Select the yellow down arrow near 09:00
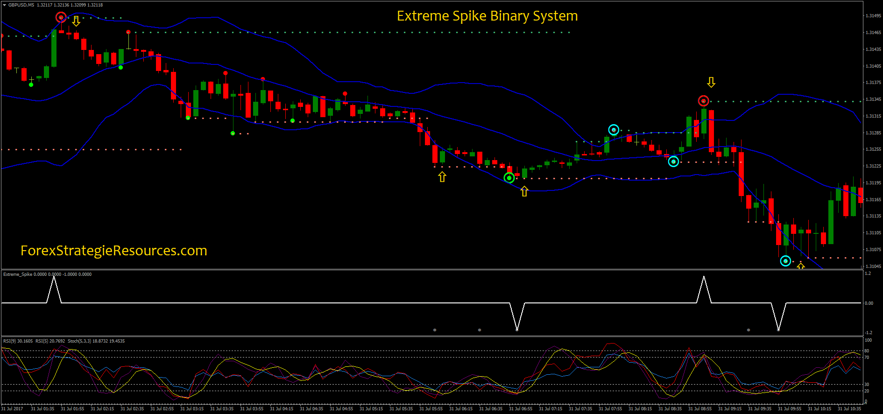Image resolution: width=883 pixels, height=414 pixels. pyautogui.click(x=711, y=83)
